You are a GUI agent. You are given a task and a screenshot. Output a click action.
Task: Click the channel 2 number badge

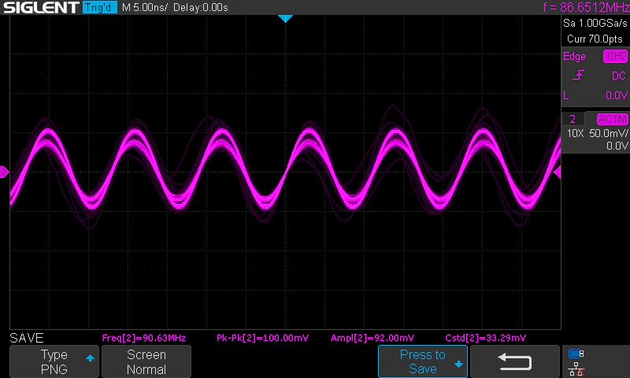tap(573, 119)
